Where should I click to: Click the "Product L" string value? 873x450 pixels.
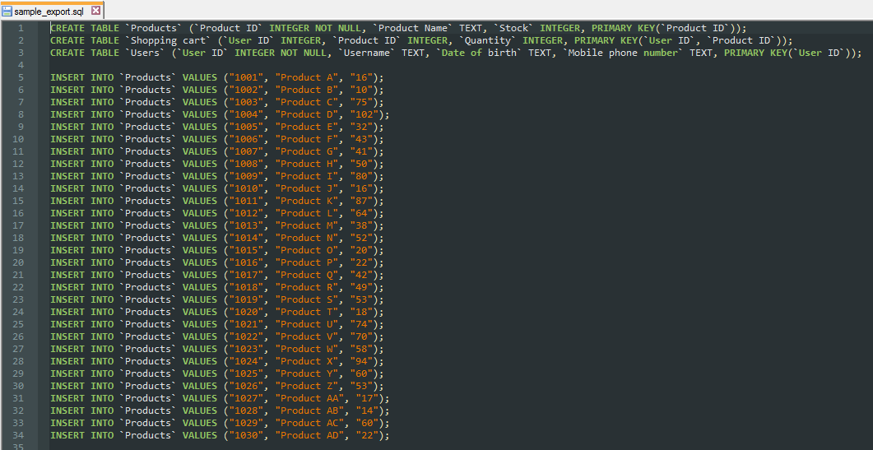(x=307, y=213)
